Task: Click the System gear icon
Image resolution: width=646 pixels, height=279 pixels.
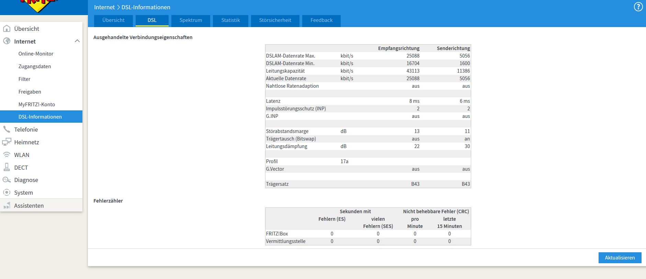Action: click(7, 192)
